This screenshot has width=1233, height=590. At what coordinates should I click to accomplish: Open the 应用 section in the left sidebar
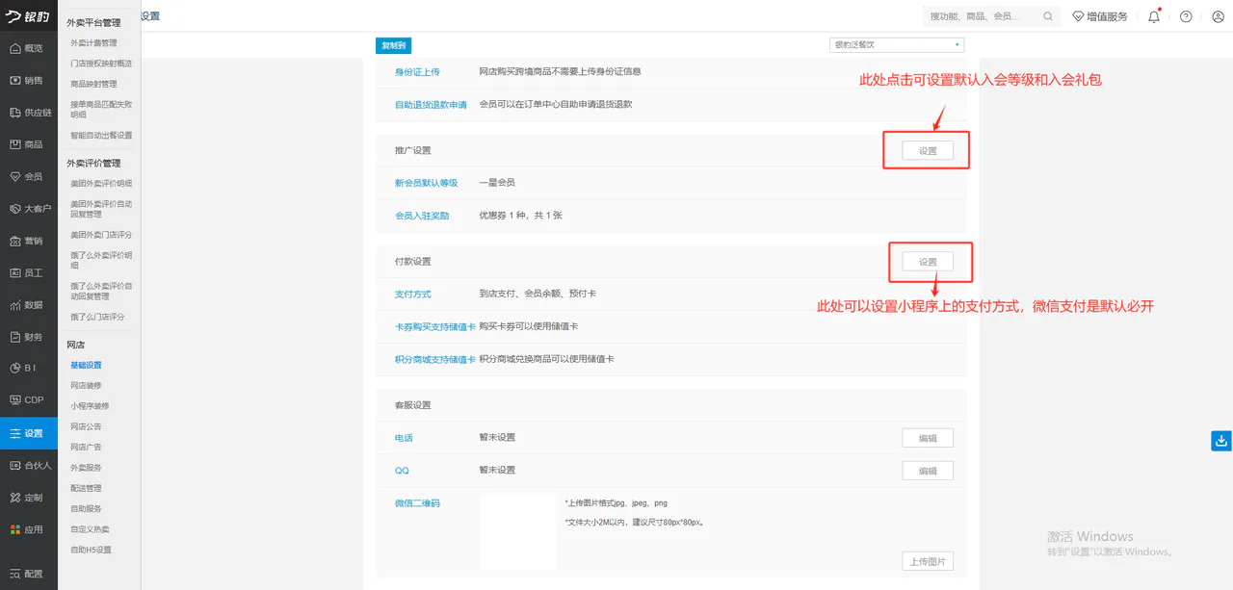[28, 529]
